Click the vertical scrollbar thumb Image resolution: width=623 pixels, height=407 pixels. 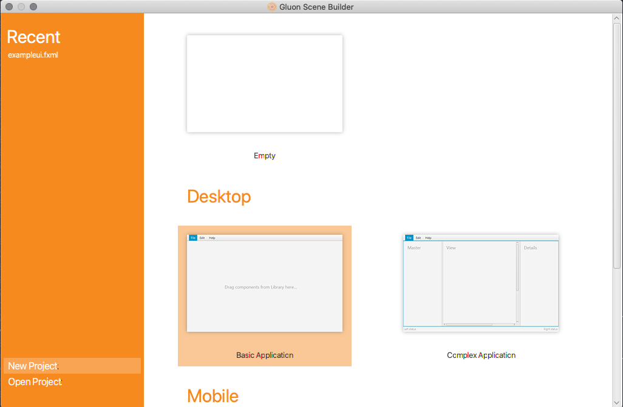617,146
